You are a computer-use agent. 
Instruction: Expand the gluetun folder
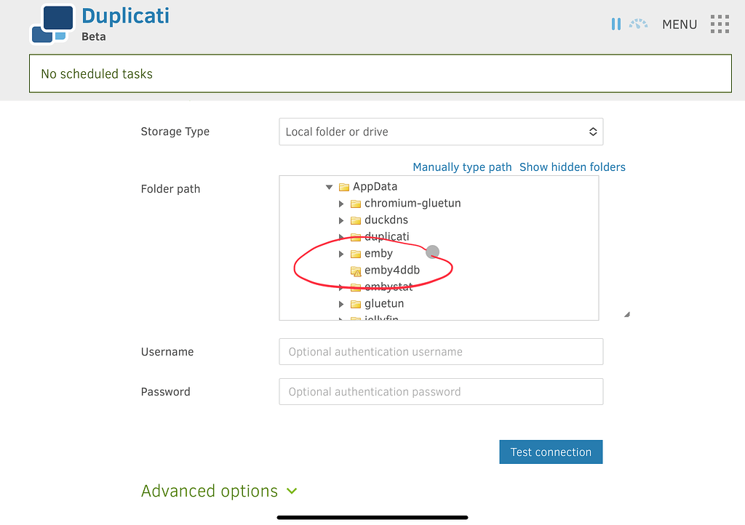tap(341, 303)
